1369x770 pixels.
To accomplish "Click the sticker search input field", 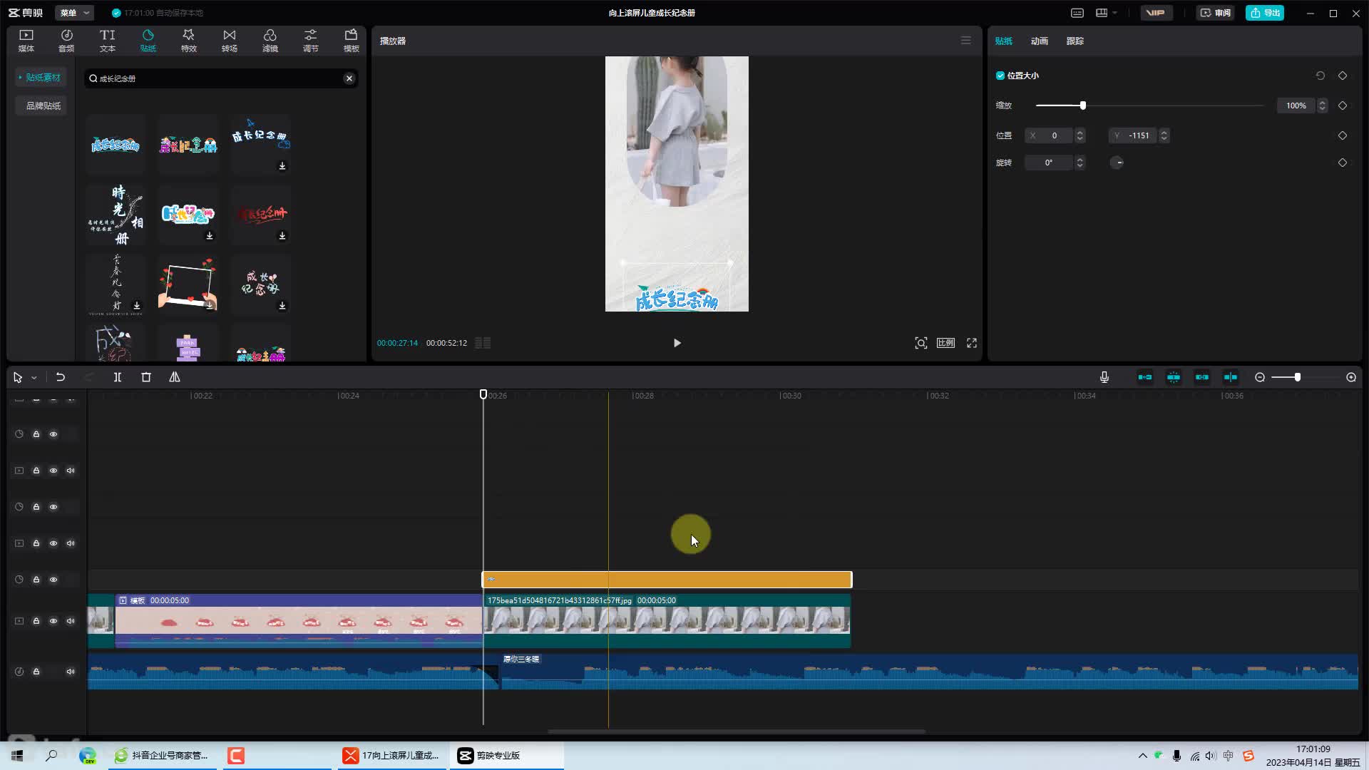I will point(220,78).
